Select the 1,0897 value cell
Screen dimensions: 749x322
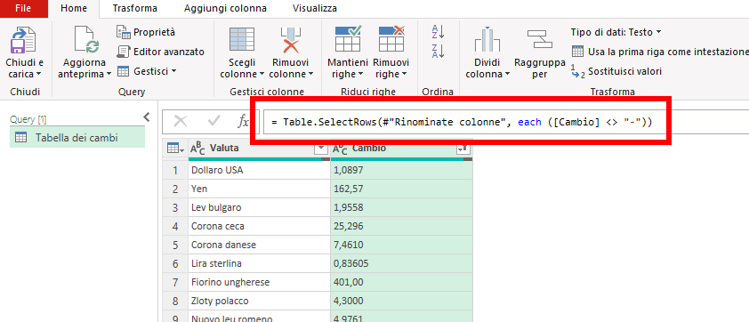click(401, 170)
